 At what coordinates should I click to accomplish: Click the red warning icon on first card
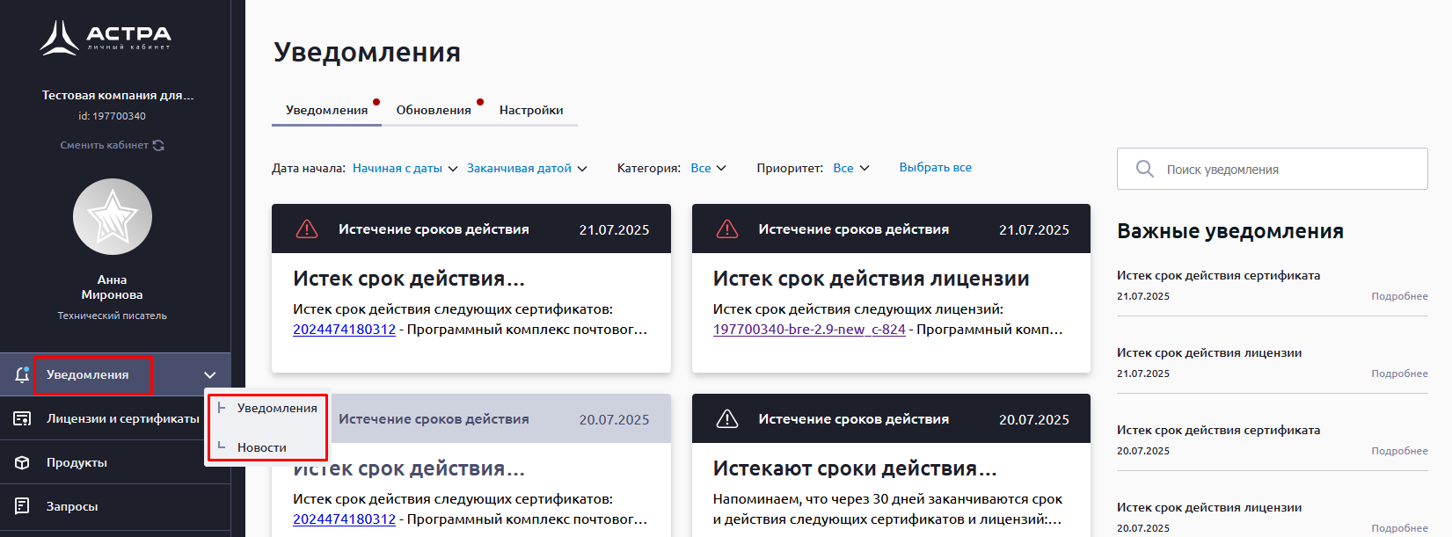tap(306, 229)
